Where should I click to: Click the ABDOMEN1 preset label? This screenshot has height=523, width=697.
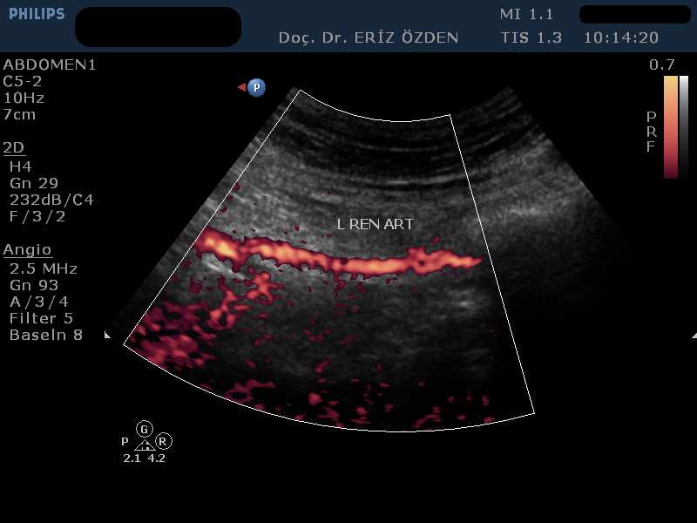[50, 65]
